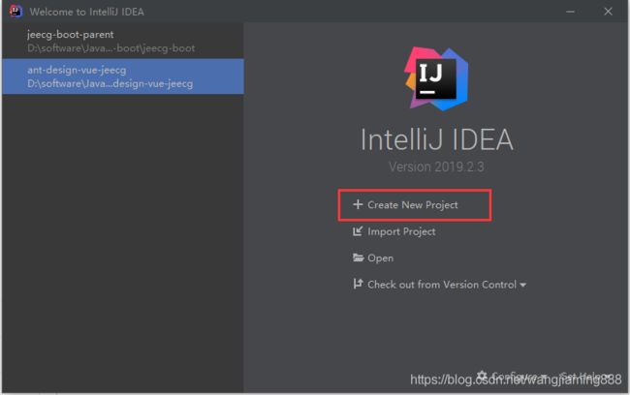
Task: Choose Import Project
Action: point(401,231)
